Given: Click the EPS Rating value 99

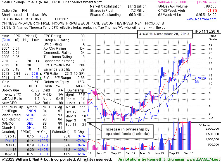Looking at the screenshot, I should pos(83,36).
